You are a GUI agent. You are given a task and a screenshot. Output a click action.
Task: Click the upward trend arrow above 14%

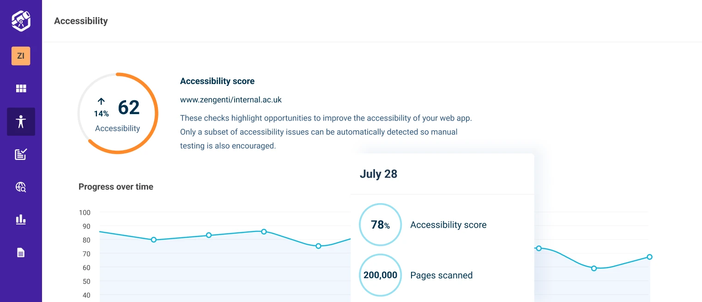pos(102,102)
